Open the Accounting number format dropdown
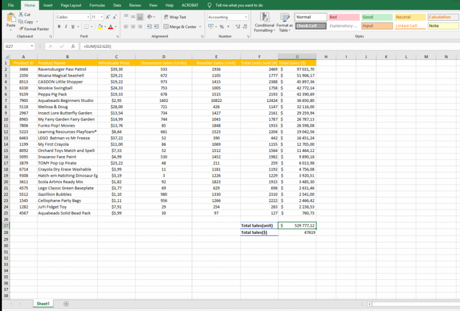This screenshot has width=460, height=311. point(246,17)
